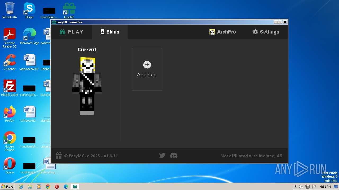Show hidden system tray icons

(295, 187)
